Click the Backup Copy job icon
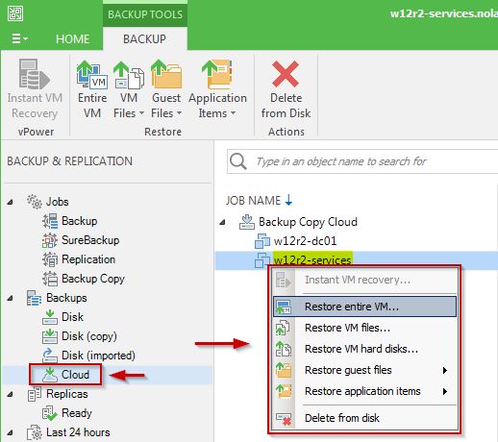498x442 pixels. (50, 279)
